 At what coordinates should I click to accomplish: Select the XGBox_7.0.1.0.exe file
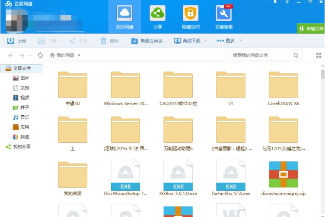(178, 177)
